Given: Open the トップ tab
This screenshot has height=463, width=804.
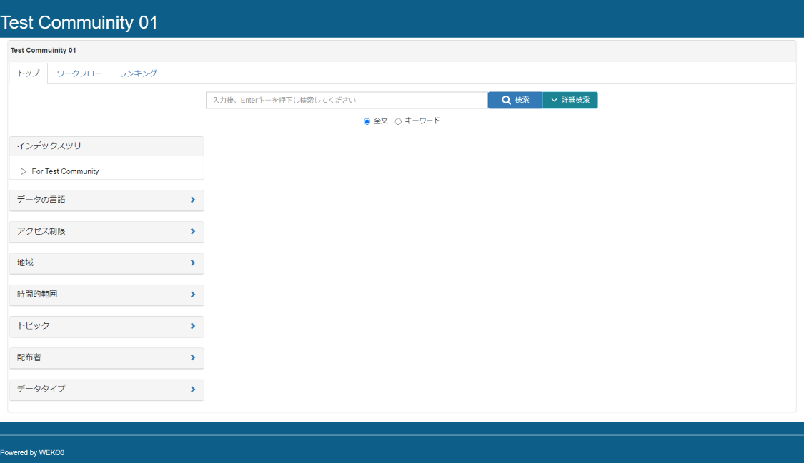Looking at the screenshot, I should pos(29,73).
